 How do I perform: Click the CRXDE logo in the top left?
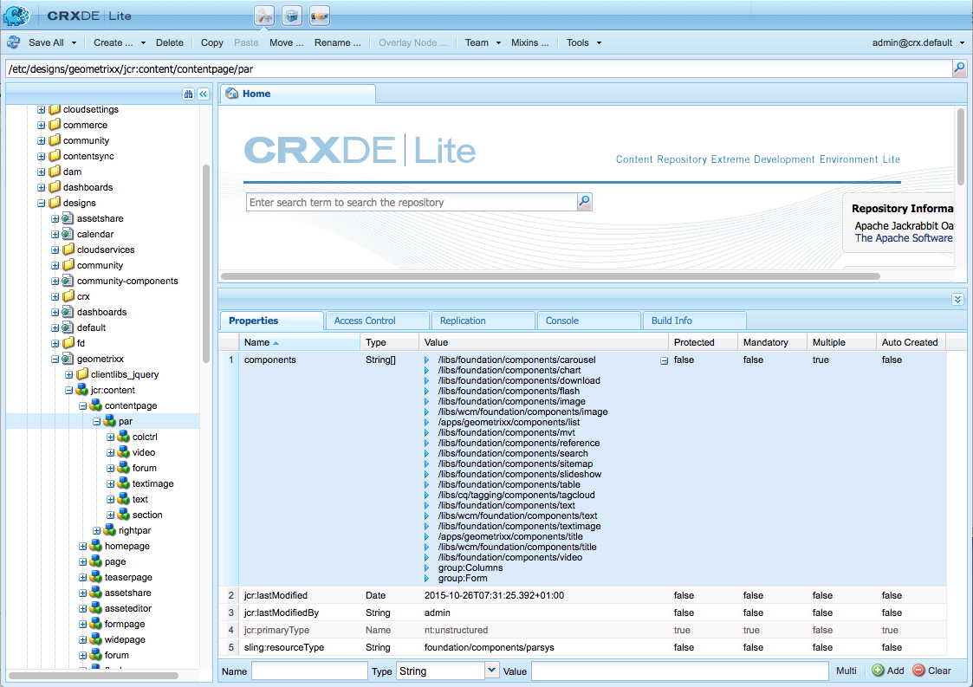click(16, 16)
